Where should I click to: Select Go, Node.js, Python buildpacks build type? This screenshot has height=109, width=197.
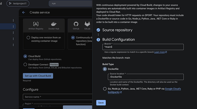[x=105, y=89]
